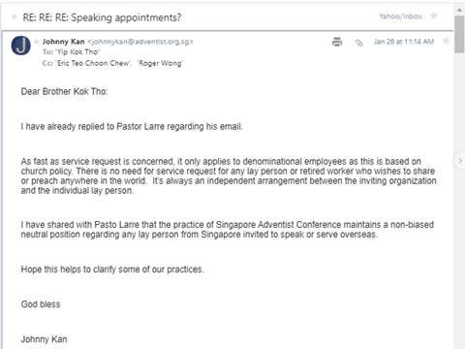
Task: Click the status dot beside Johnny Kan
Action: pyautogui.click(x=37, y=42)
